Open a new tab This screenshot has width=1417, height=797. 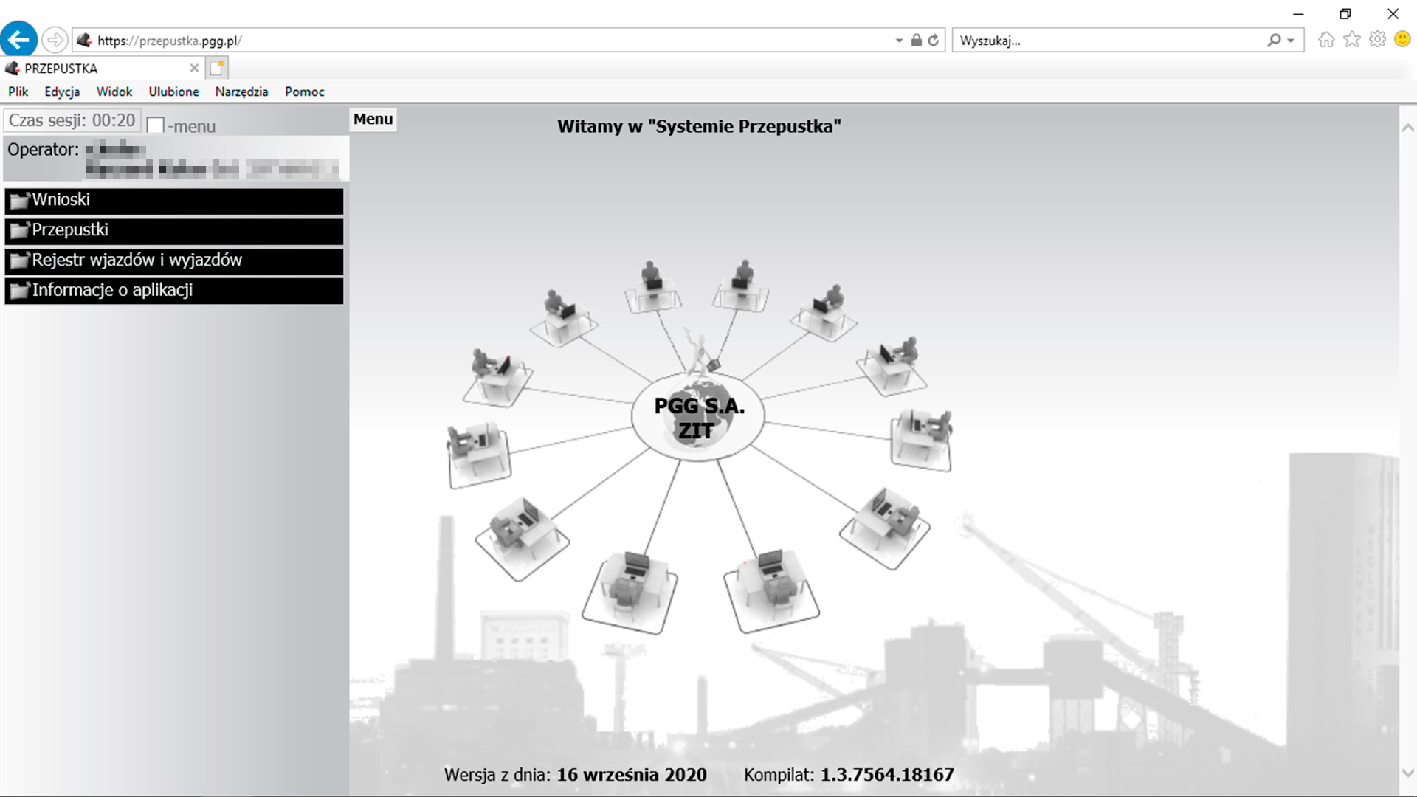[x=217, y=68]
